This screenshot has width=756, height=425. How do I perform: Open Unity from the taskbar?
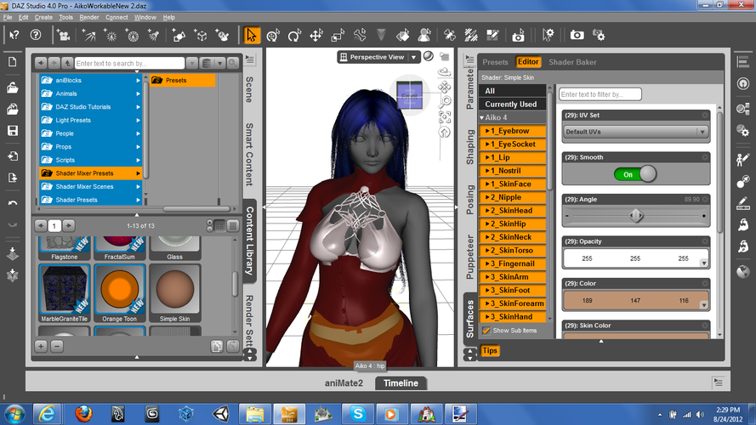tap(221, 414)
